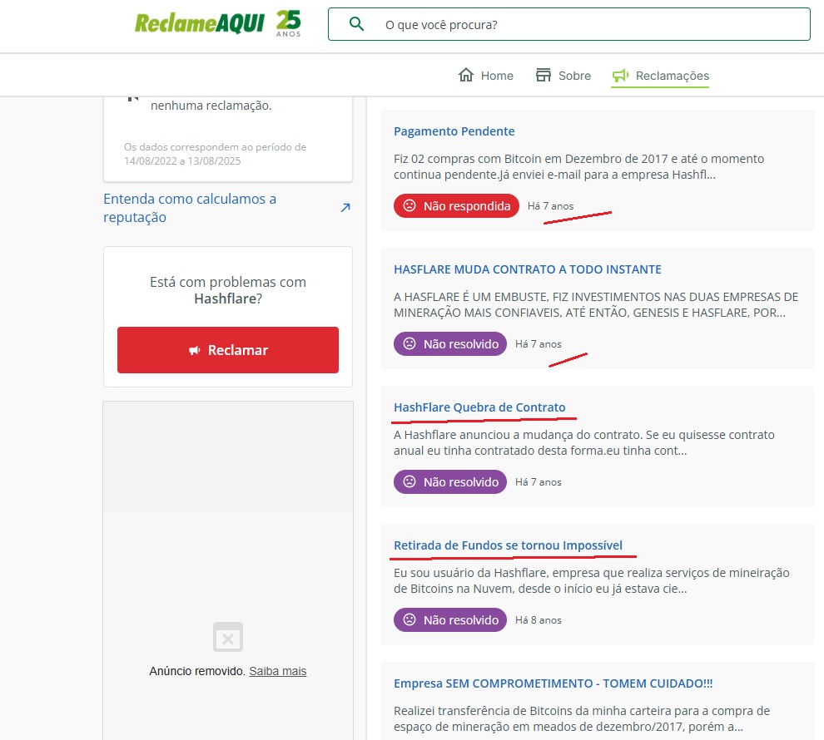Click the removed ad placeholder icon

[228, 637]
